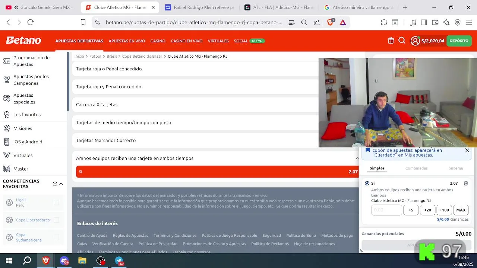477x268 pixels.
Task: Switch to Sistema bet slip tab
Action: pos(455,168)
